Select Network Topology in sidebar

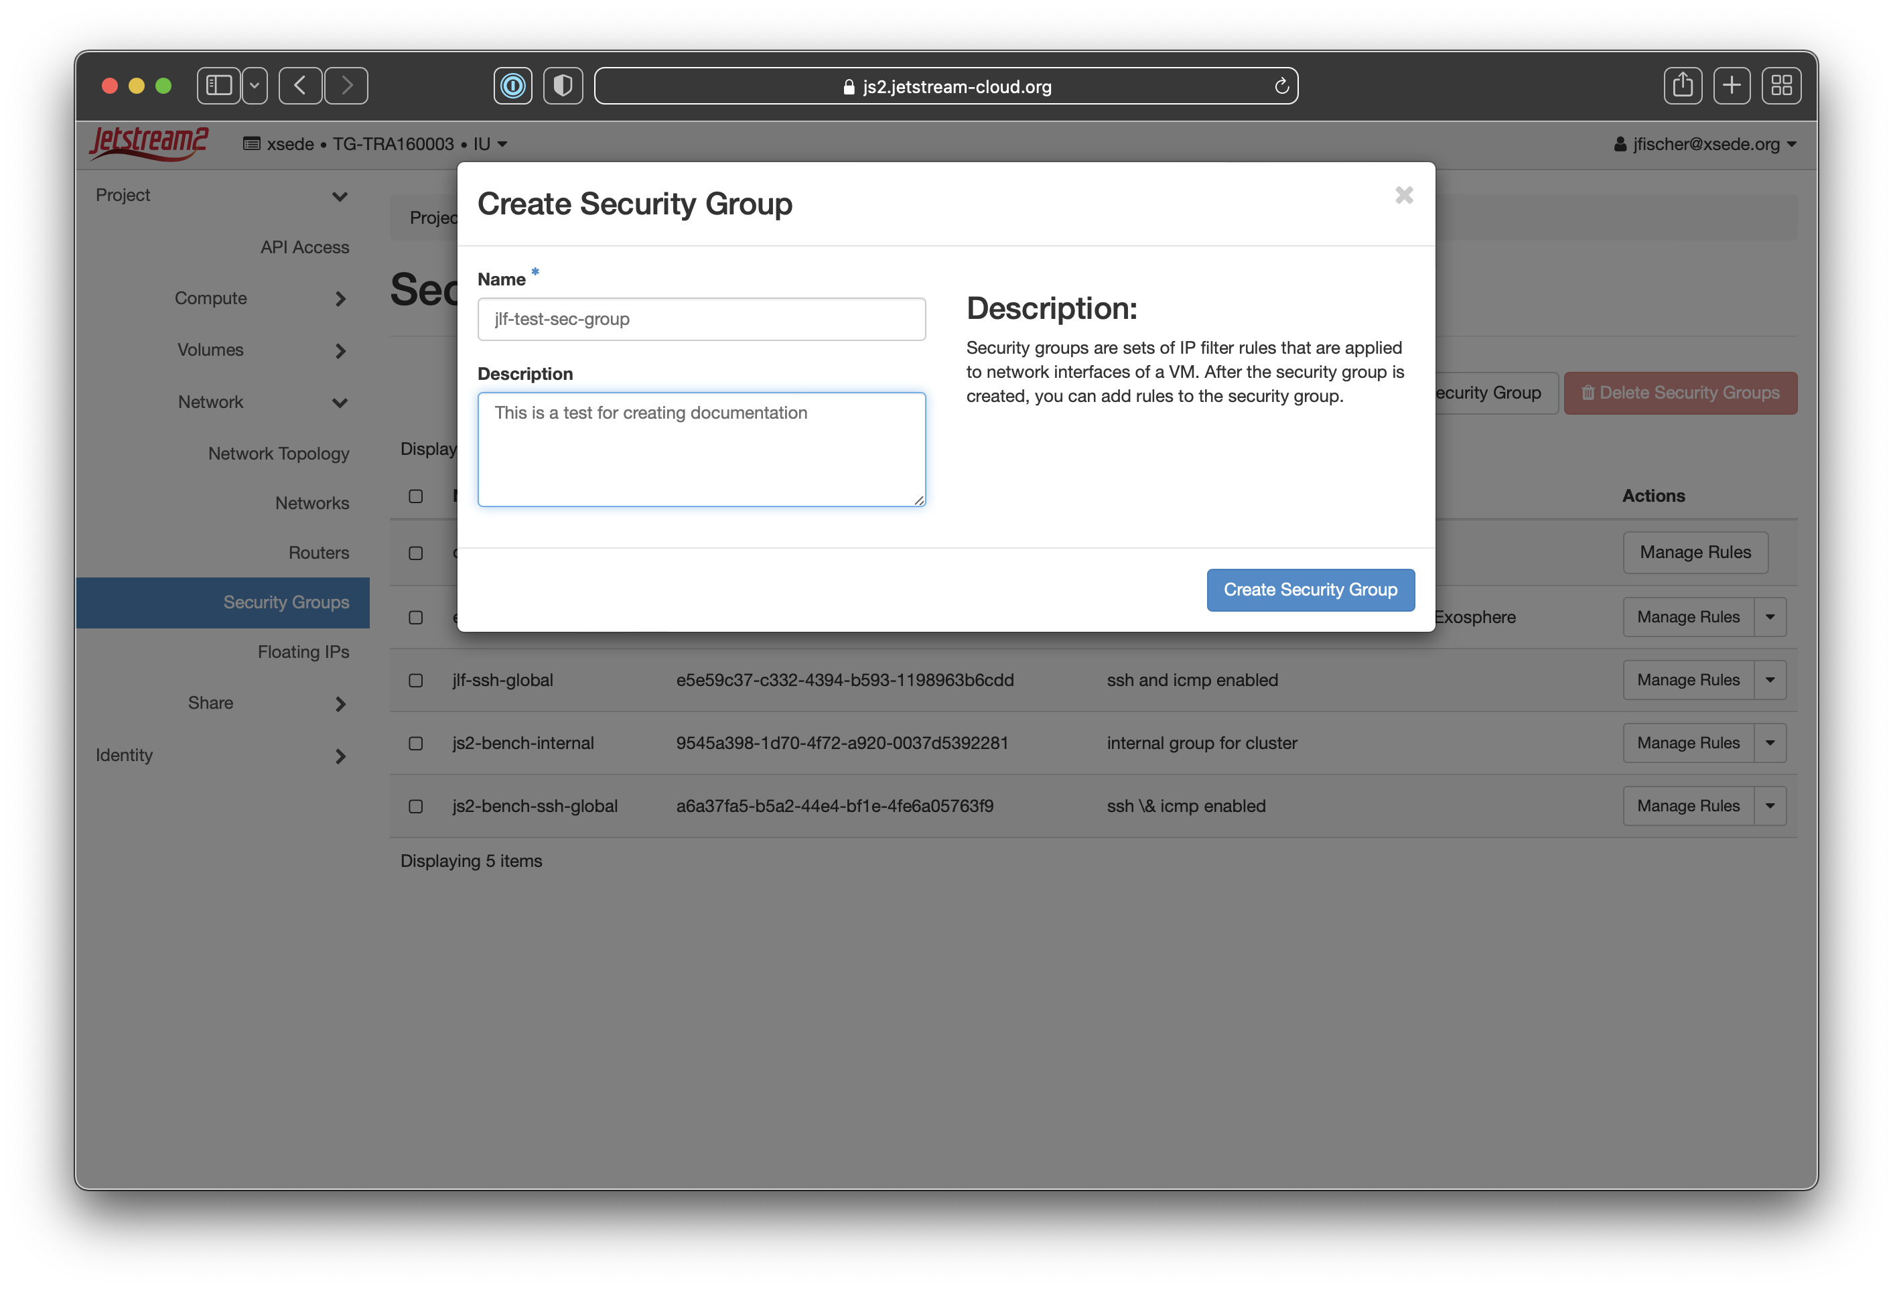pyautogui.click(x=279, y=453)
